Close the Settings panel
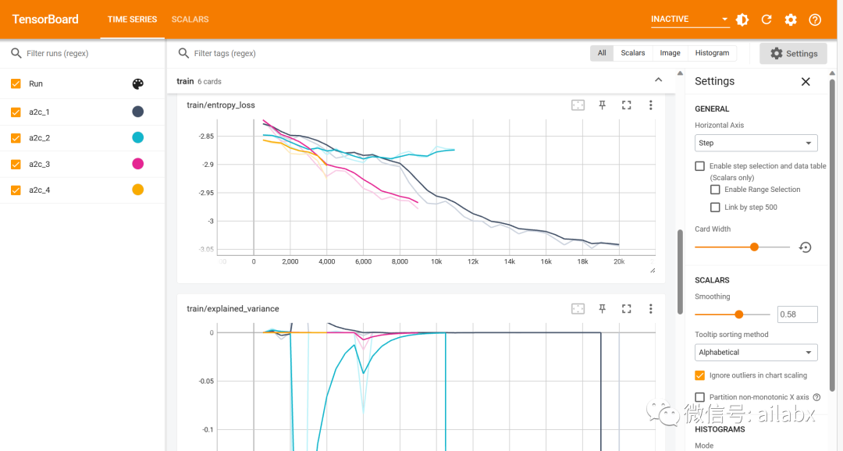 pos(806,82)
